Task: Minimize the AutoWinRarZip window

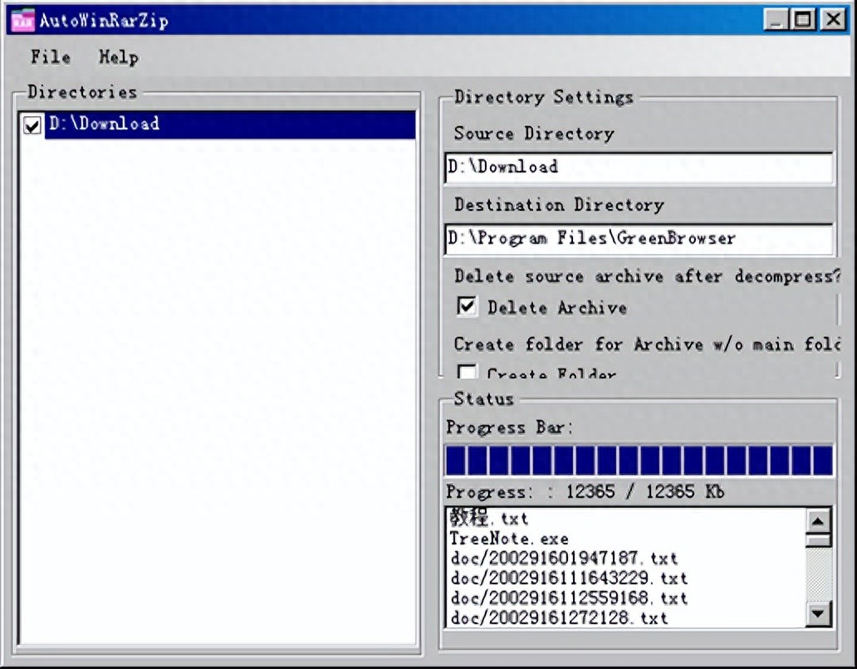Action: 776,20
